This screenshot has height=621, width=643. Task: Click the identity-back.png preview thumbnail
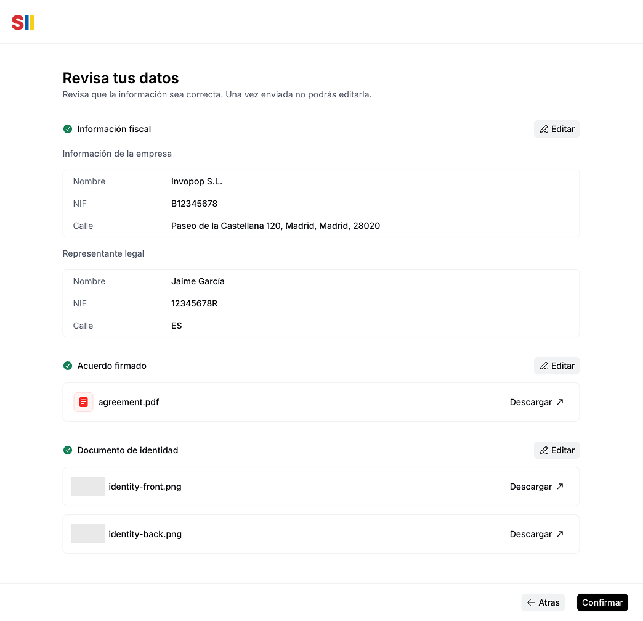pos(88,533)
